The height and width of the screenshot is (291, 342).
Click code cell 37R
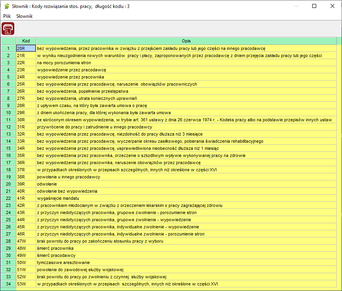(x=26, y=170)
